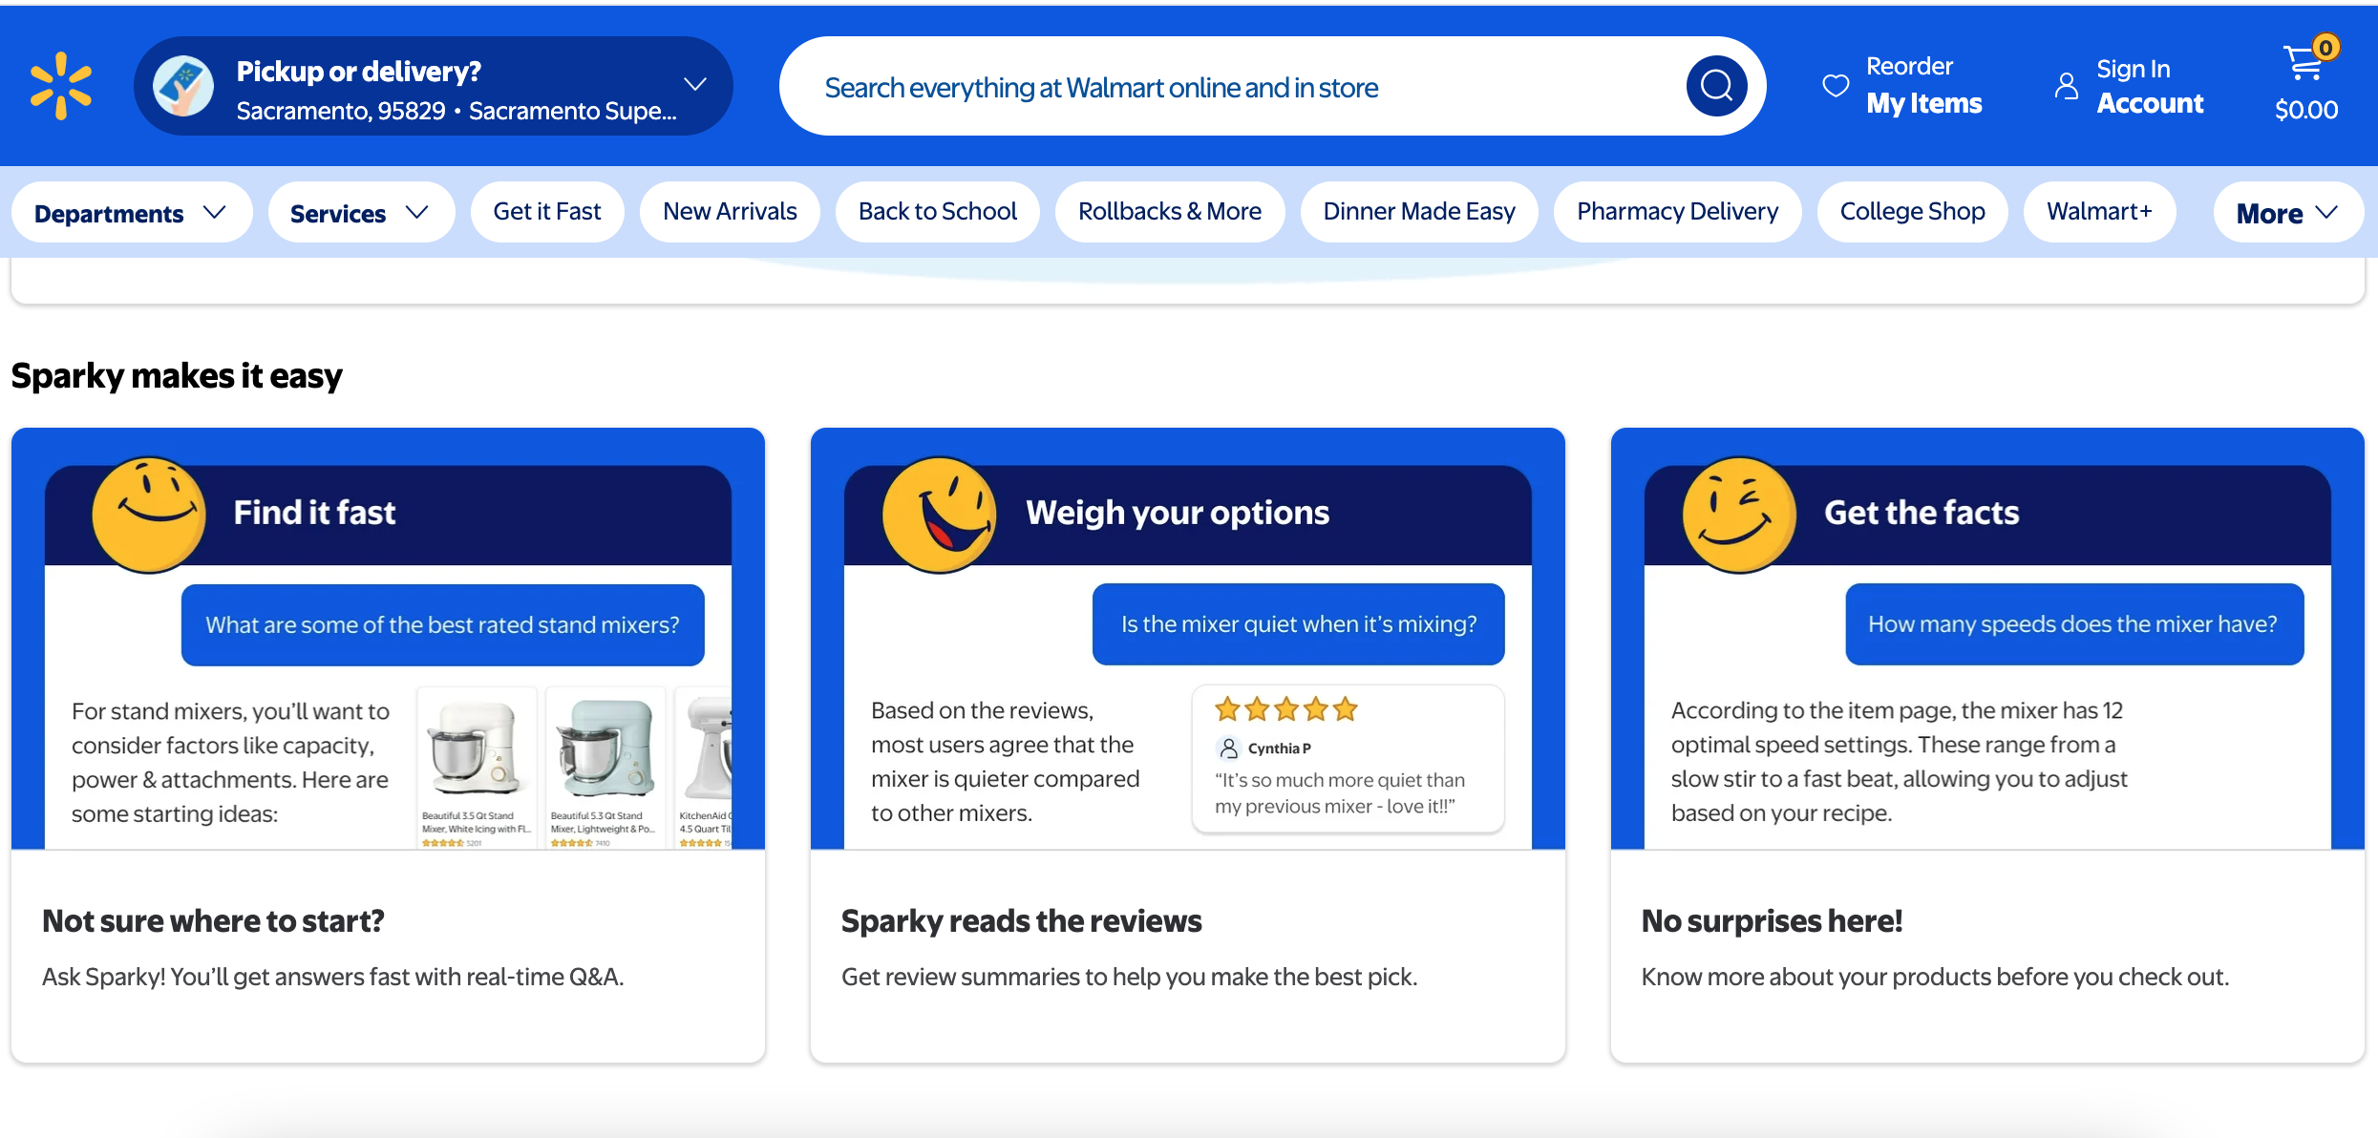The width and height of the screenshot is (2378, 1138).
Task: Click the search magnifier button
Action: 1716,86
